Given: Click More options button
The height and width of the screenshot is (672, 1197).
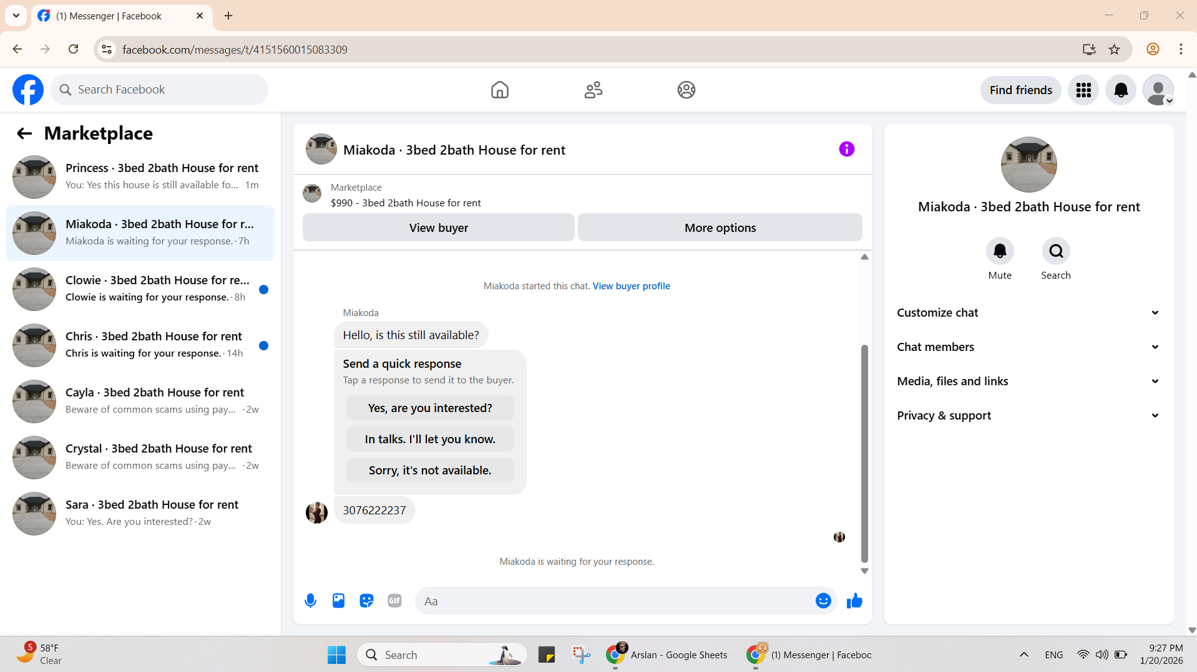Looking at the screenshot, I should click(x=720, y=228).
